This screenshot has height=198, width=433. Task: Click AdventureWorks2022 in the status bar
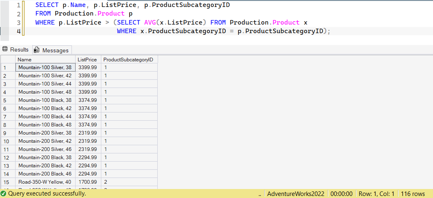(x=296, y=193)
